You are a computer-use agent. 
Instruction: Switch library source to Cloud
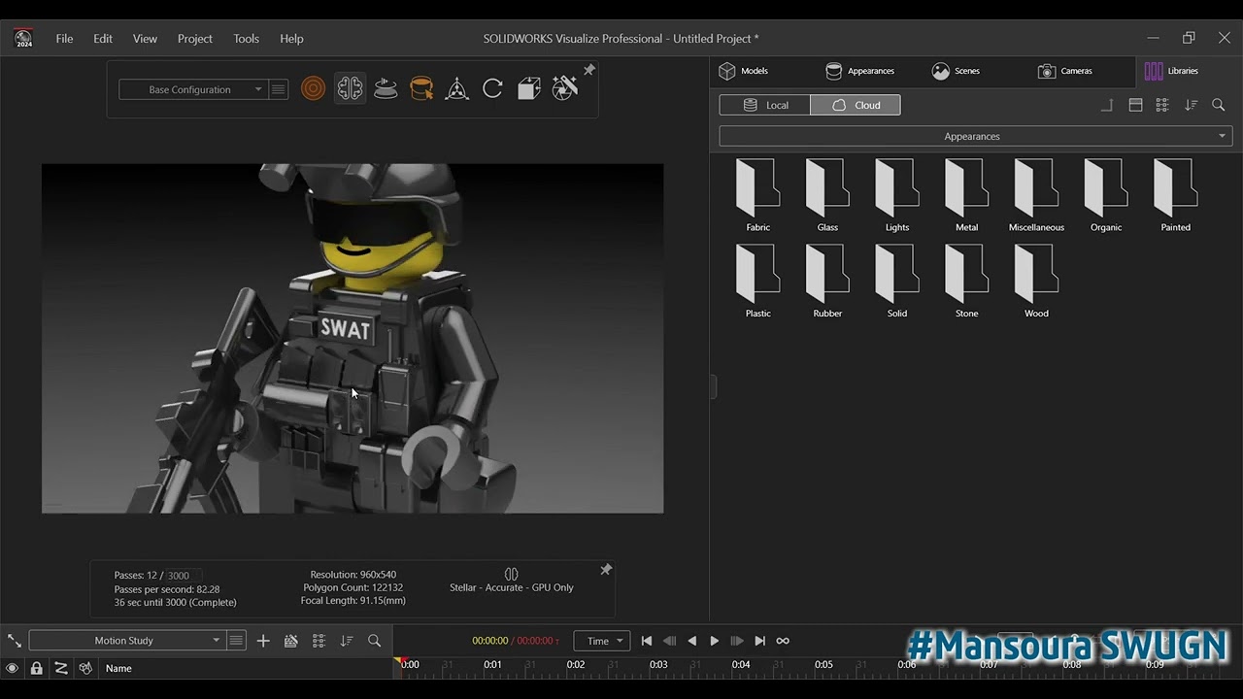(x=856, y=105)
